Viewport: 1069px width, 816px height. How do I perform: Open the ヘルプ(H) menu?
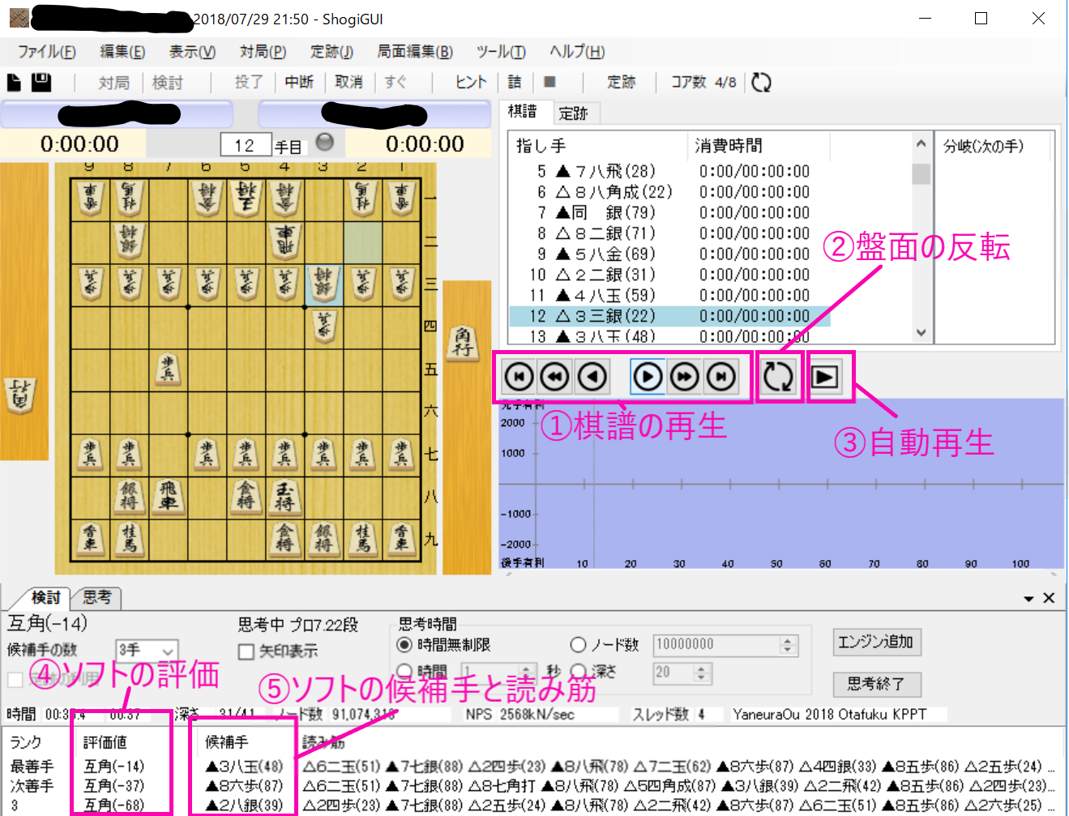(x=577, y=52)
